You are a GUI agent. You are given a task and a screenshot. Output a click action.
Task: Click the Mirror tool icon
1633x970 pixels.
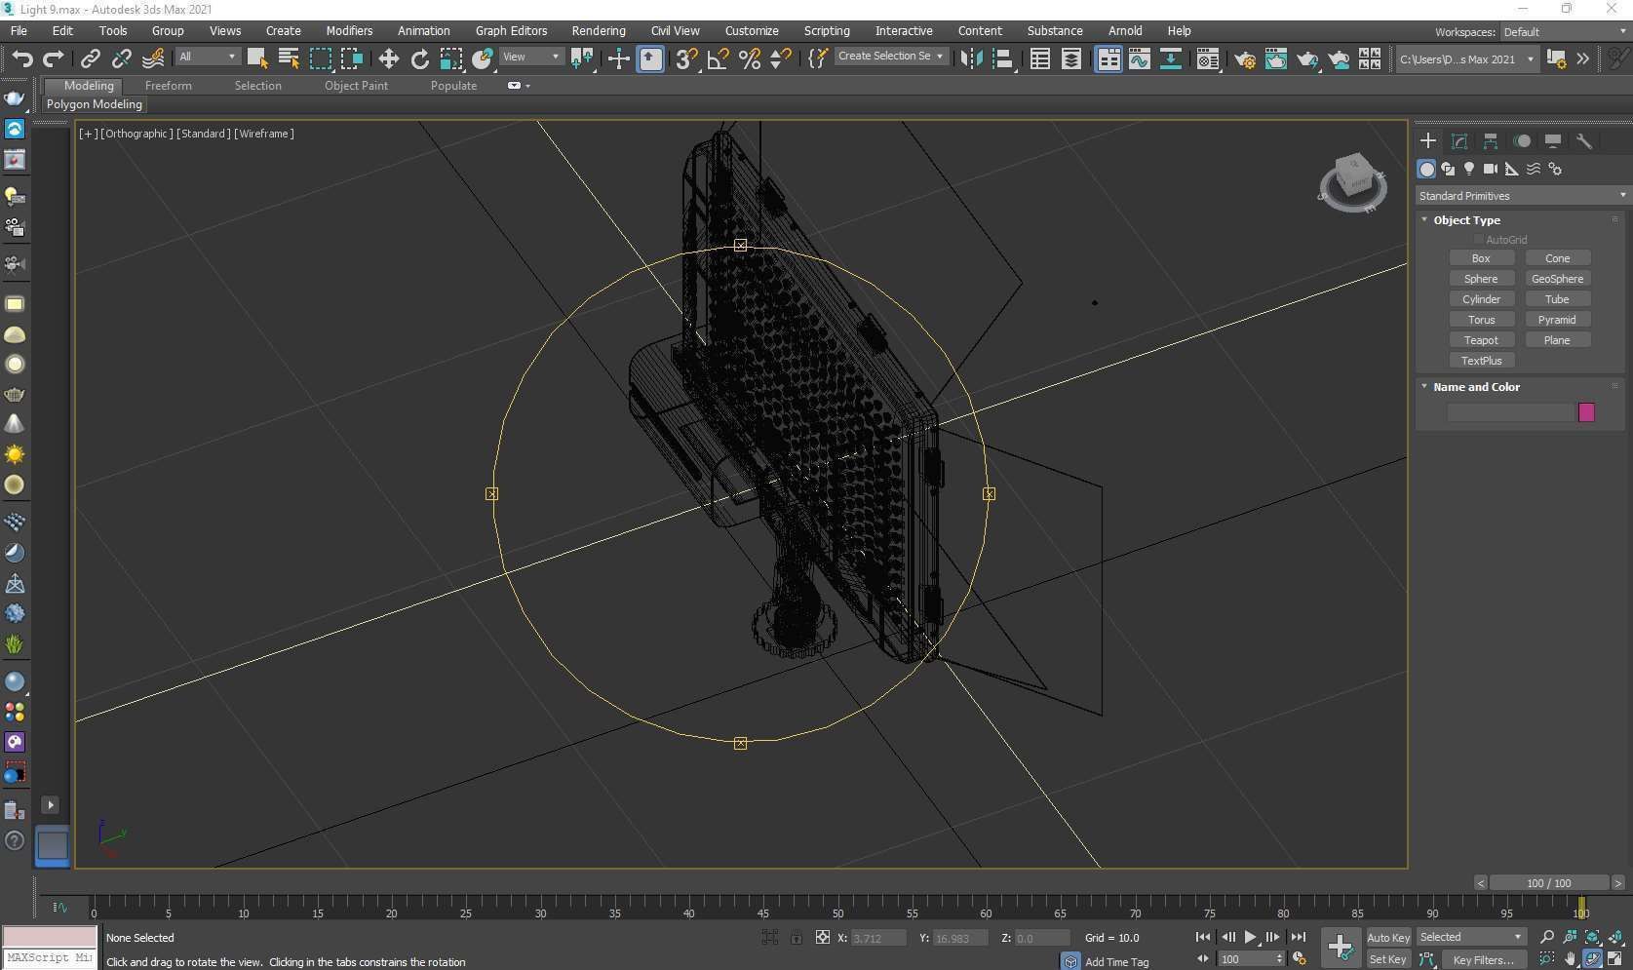click(971, 58)
